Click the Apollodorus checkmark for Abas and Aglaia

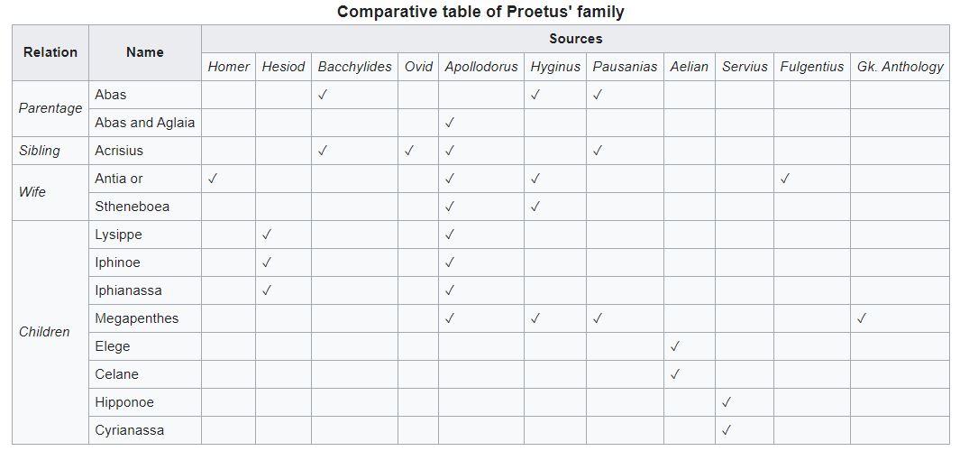point(449,123)
